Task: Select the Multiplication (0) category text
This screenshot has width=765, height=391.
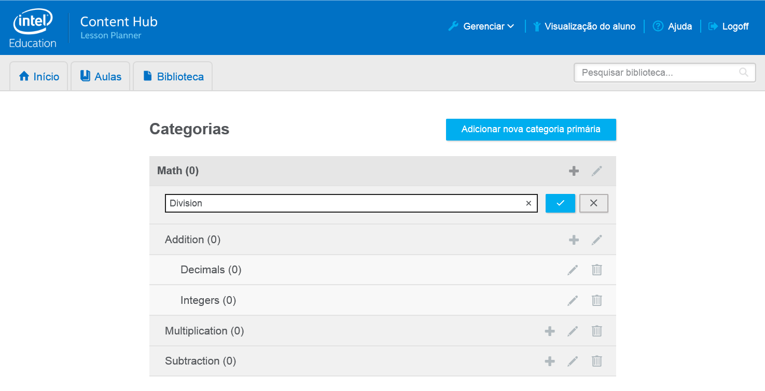Action: [204, 331]
